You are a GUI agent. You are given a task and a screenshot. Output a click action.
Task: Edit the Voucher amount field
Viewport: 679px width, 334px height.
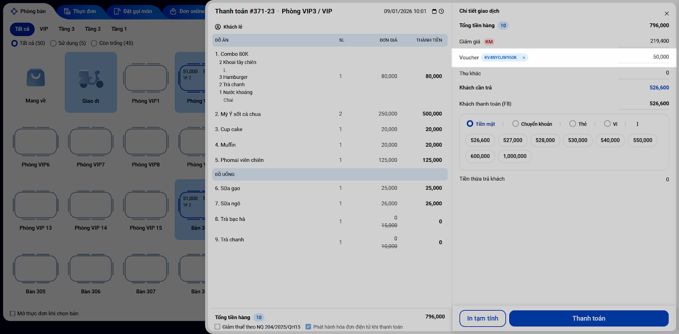click(x=643, y=57)
